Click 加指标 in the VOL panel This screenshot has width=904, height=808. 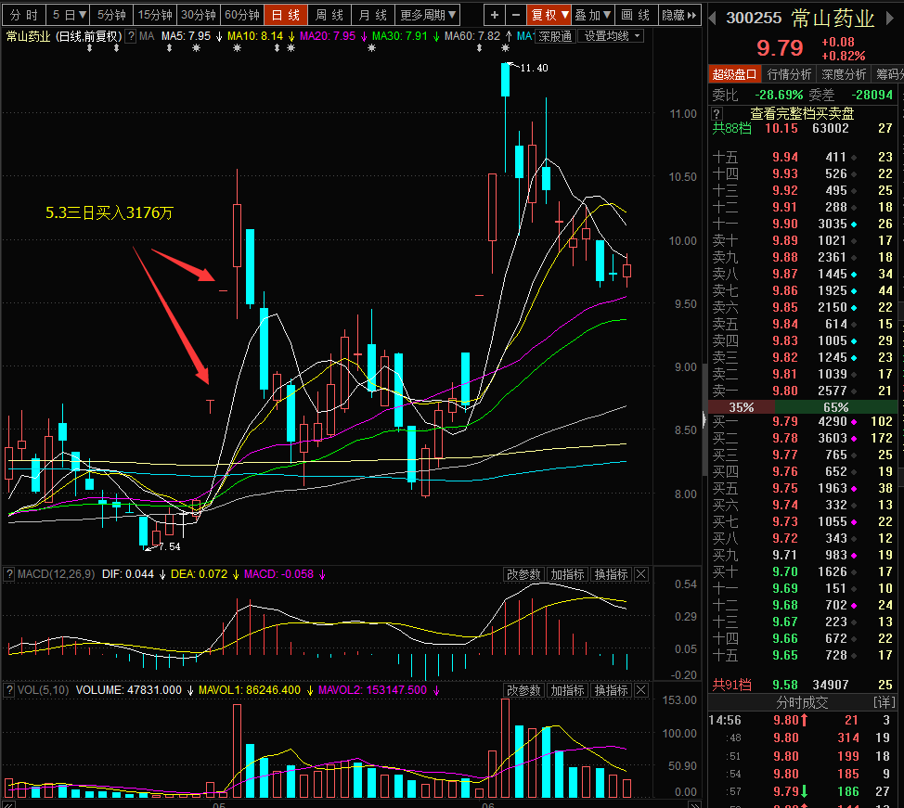tap(567, 690)
